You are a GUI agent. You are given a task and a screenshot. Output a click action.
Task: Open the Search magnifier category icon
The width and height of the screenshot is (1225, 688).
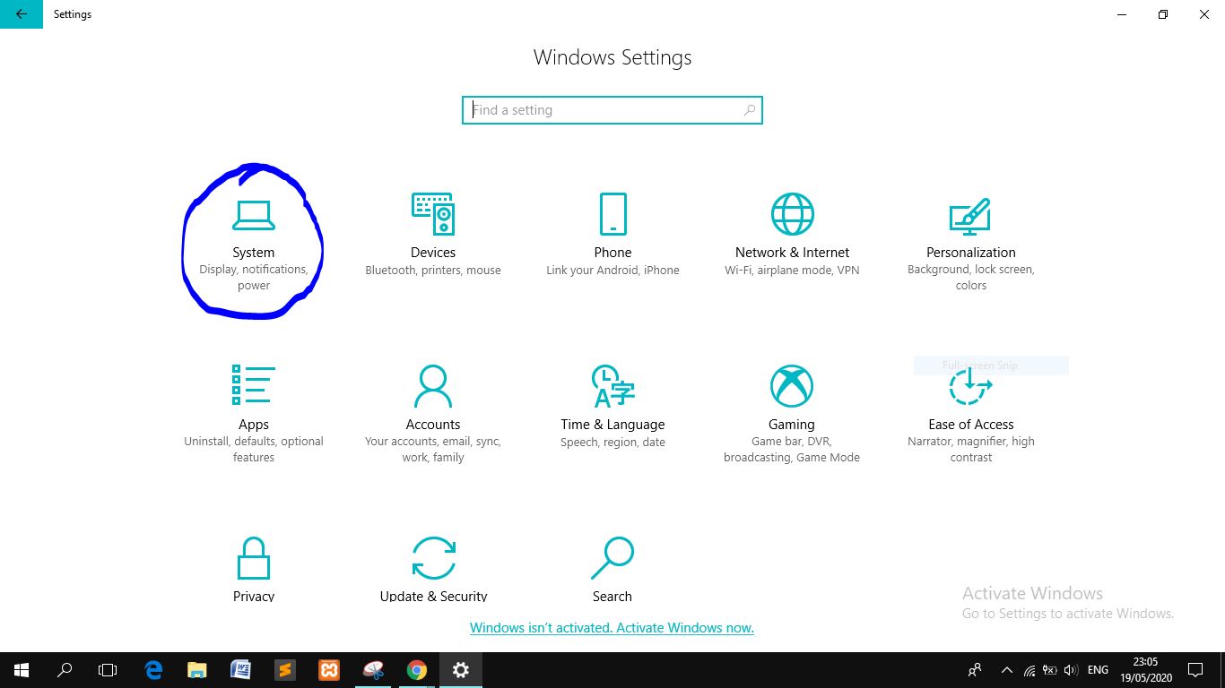tap(612, 558)
